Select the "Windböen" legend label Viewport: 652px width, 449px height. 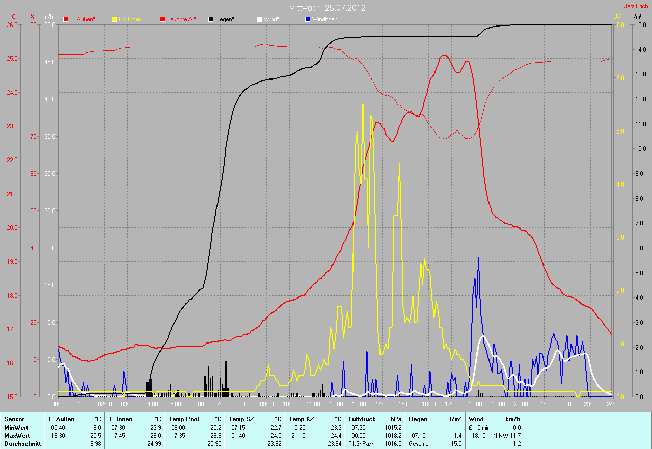pyautogui.click(x=324, y=19)
